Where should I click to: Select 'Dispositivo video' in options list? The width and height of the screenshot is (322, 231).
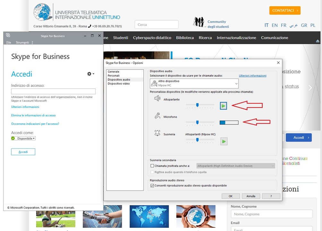click(119, 84)
